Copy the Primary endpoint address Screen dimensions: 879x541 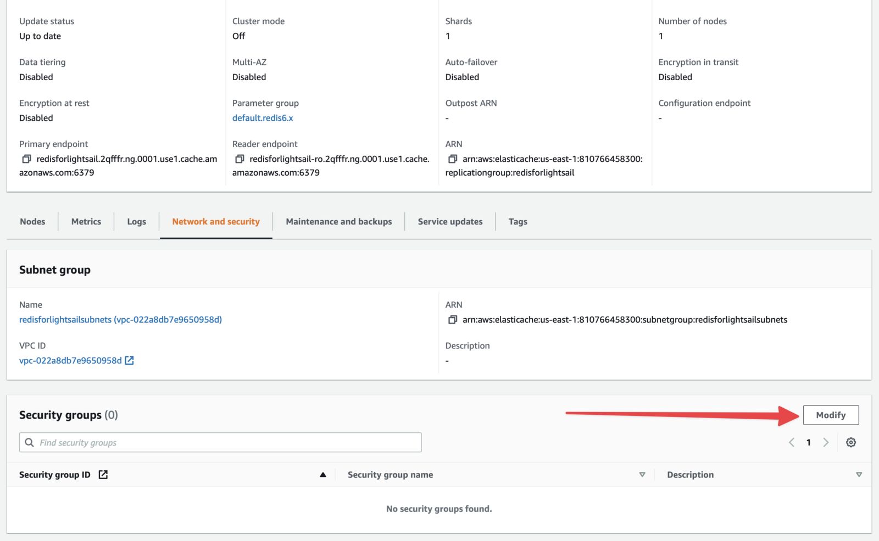pyautogui.click(x=26, y=159)
